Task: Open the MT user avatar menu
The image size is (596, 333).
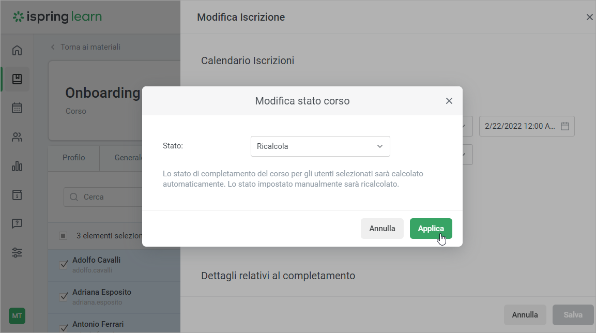Action: tap(17, 315)
